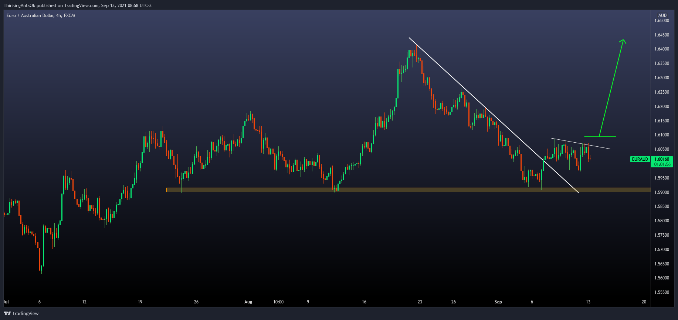This screenshot has height=320, width=678.
Task: Click the 1.59000 price axis label
Action: click(x=662, y=192)
